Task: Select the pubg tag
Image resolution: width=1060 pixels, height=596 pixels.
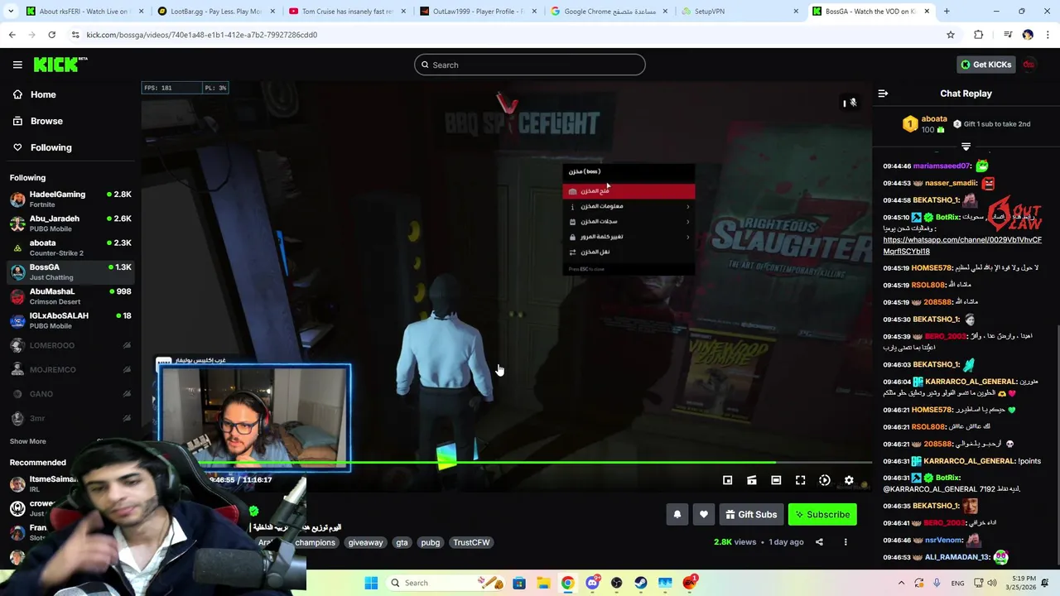Action: coord(430,542)
